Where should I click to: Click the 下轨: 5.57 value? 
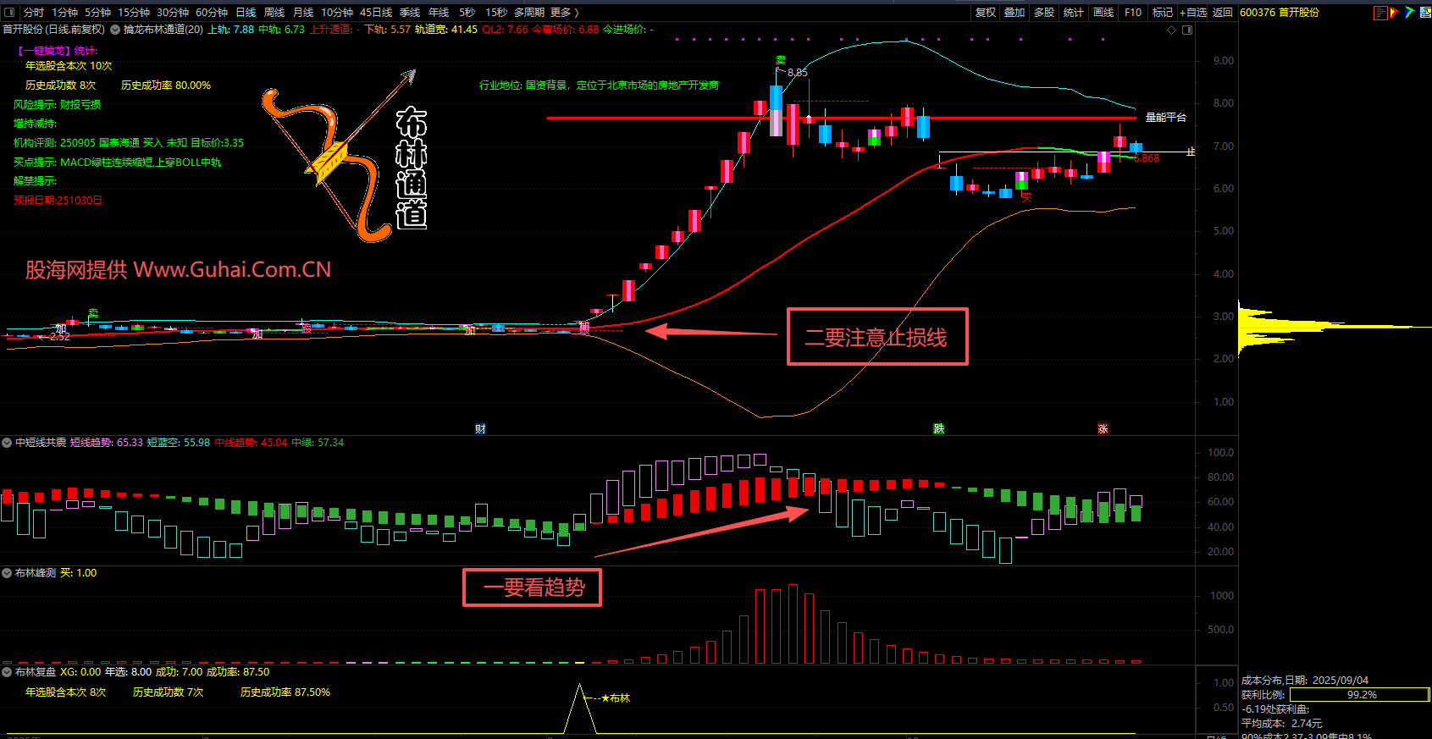pyautogui.click(x=387, y=30)
